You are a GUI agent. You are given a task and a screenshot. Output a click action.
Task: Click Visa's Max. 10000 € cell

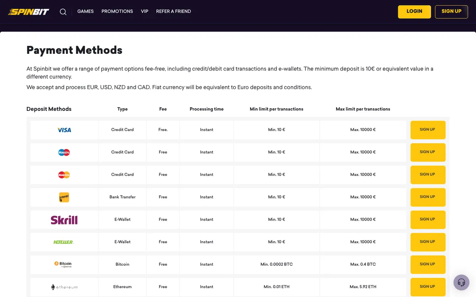pos(363,130)
